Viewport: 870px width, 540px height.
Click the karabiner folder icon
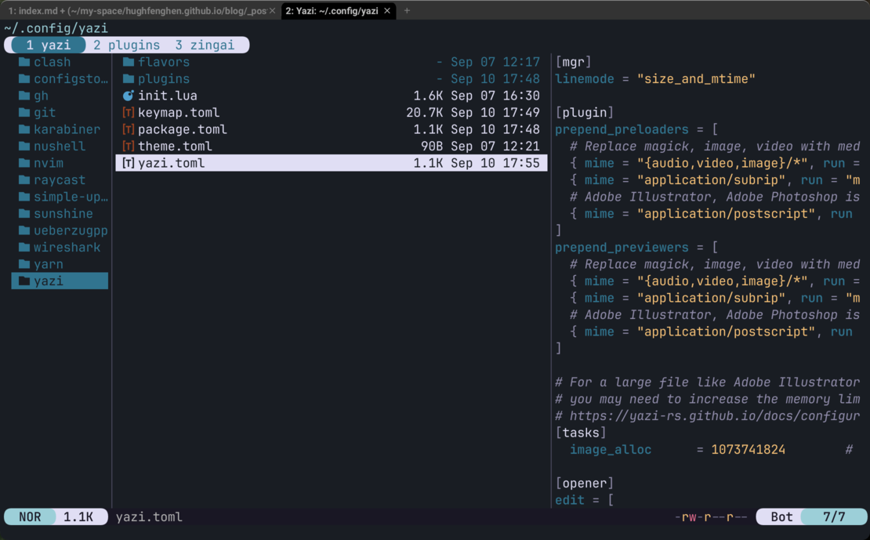click(x=24, y=129)
